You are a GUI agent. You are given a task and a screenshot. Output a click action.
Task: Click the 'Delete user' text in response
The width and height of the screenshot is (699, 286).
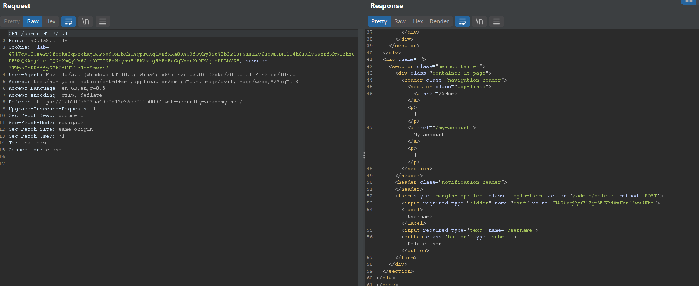[x=425, y=244]
